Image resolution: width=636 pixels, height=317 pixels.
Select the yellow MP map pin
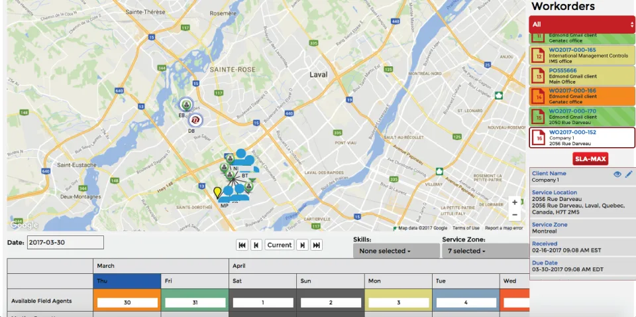217,193
